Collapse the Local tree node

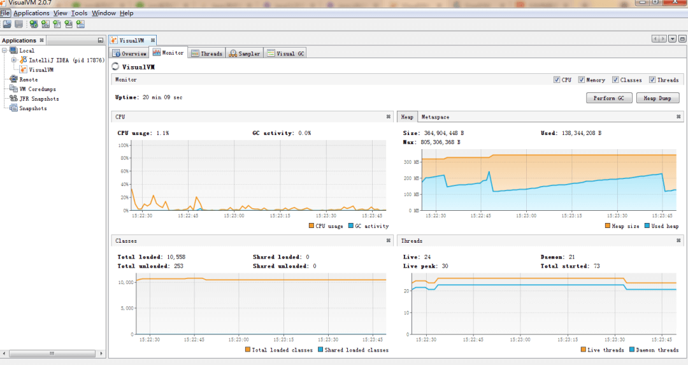4,50
